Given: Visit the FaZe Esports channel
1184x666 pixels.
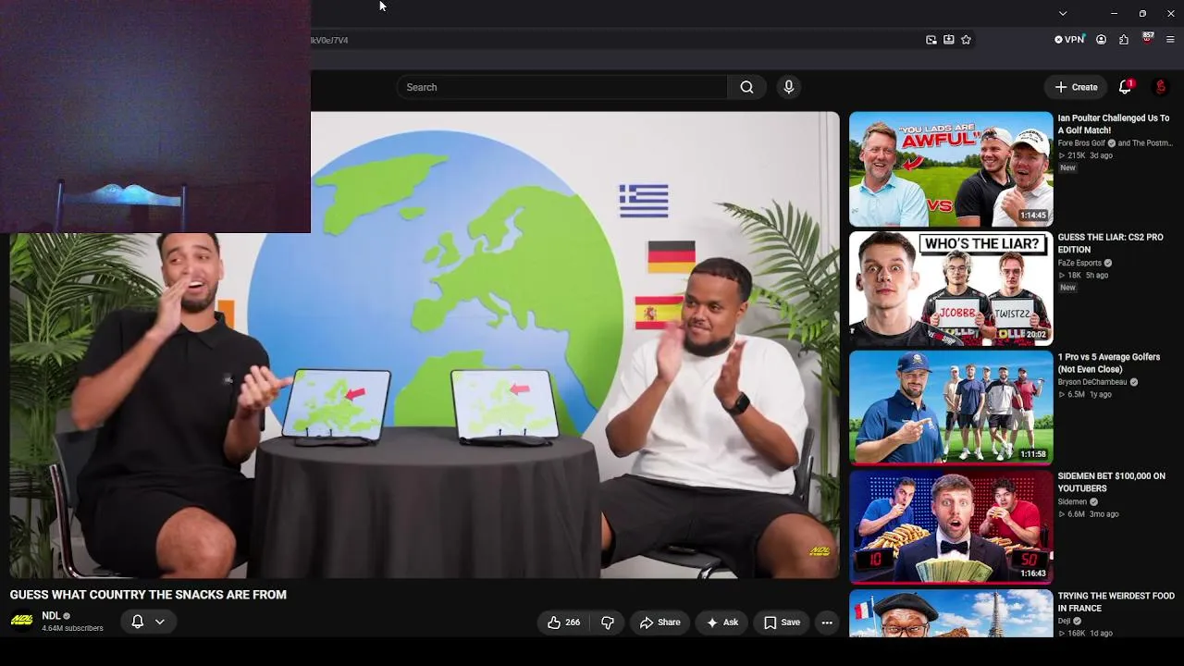Looking at the screenshot, I should coord(1079,263).
